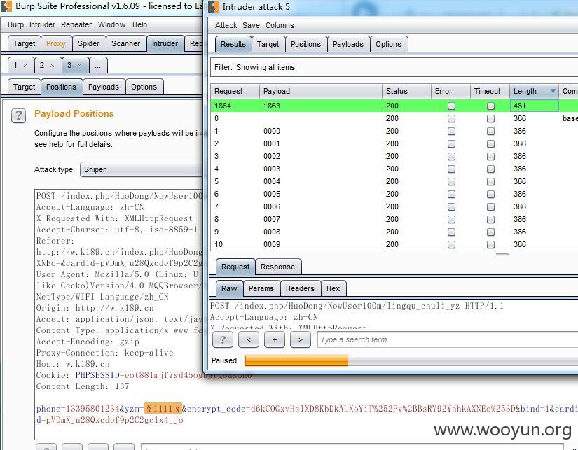Screen dimensions: 578x450
Task: Open Save menu in attack window
Action: [x=251, y=25]
